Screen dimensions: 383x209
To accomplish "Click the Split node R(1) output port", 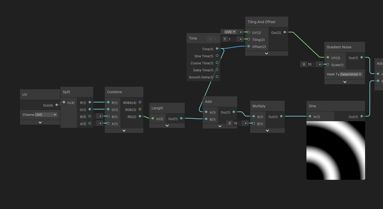I will click(x=90, y=102).
